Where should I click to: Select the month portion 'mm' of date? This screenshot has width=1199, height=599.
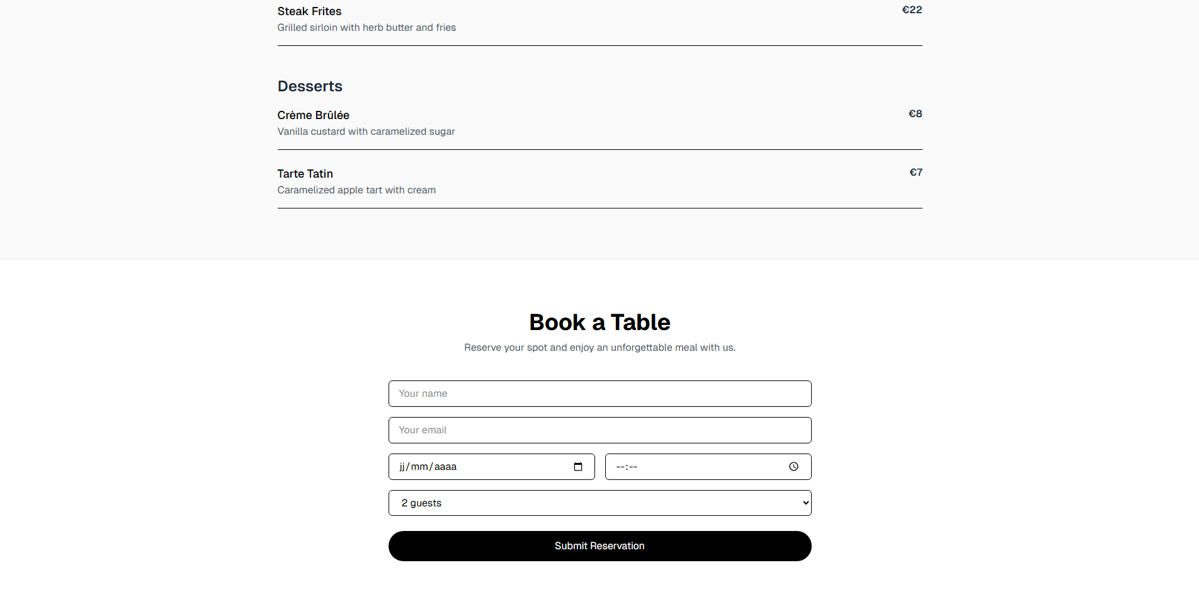pyautogui.click(x=419, y=467)
